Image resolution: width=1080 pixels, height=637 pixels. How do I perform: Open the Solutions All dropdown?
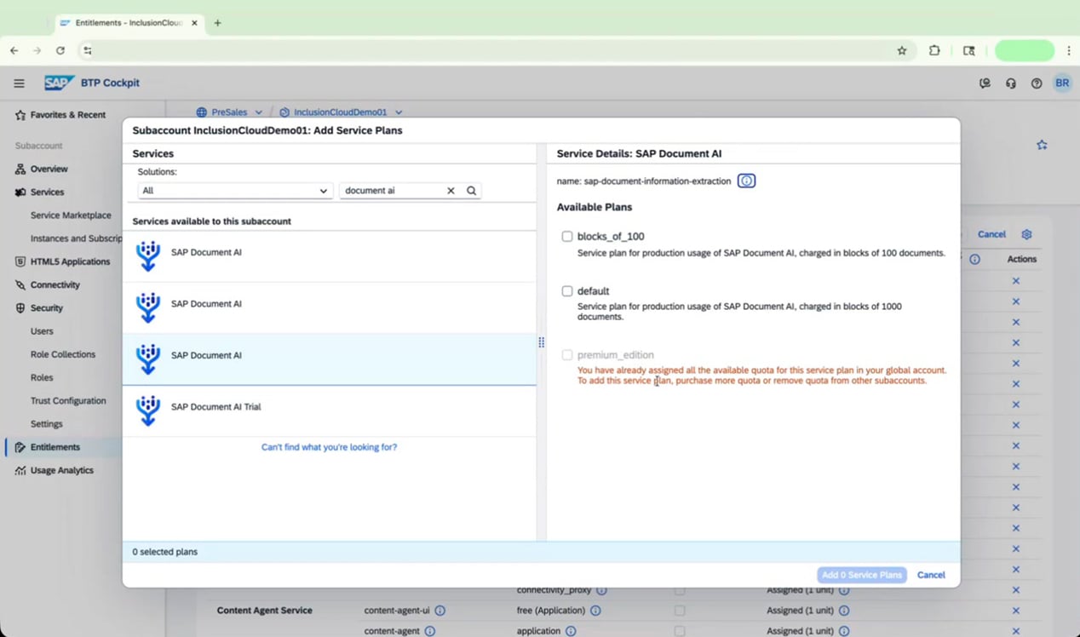click(x=234, y=191)
